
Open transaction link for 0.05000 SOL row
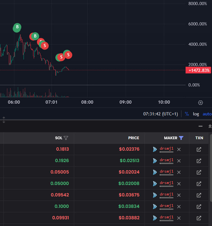(x=199, y=184)
